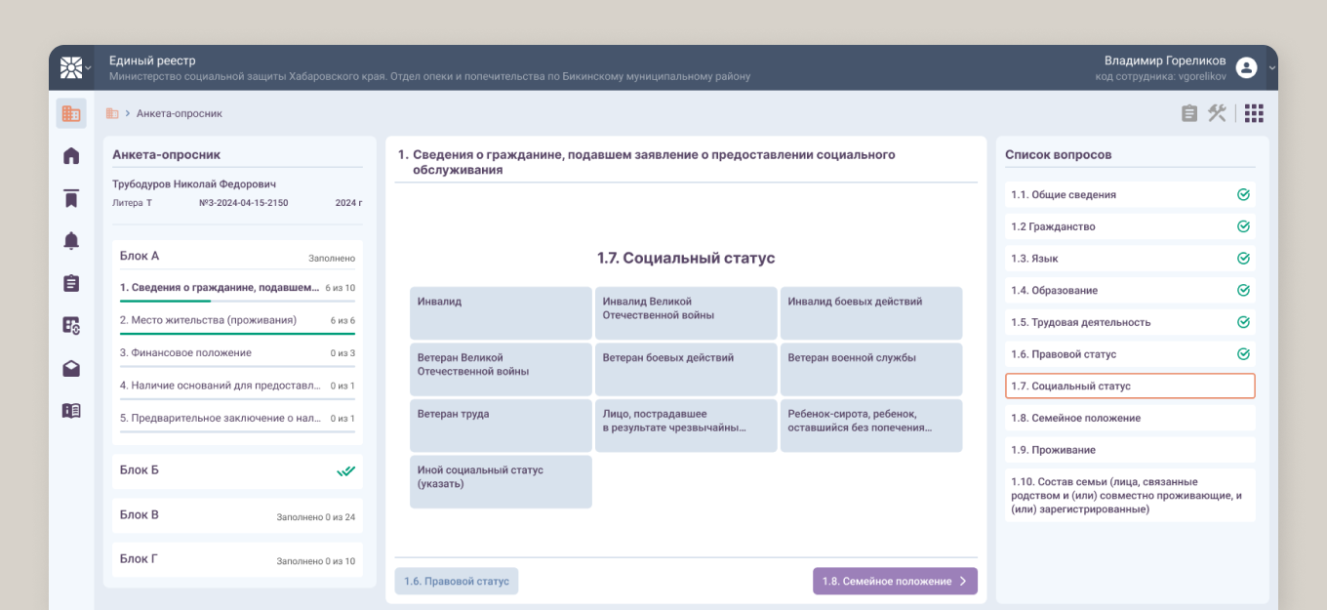Screen dimensions: 1327x610
Task: Select the "Инвалид" status option
Action: tap(501, 312)
